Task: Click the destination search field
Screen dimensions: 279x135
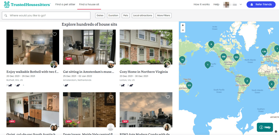Action: 46,15
